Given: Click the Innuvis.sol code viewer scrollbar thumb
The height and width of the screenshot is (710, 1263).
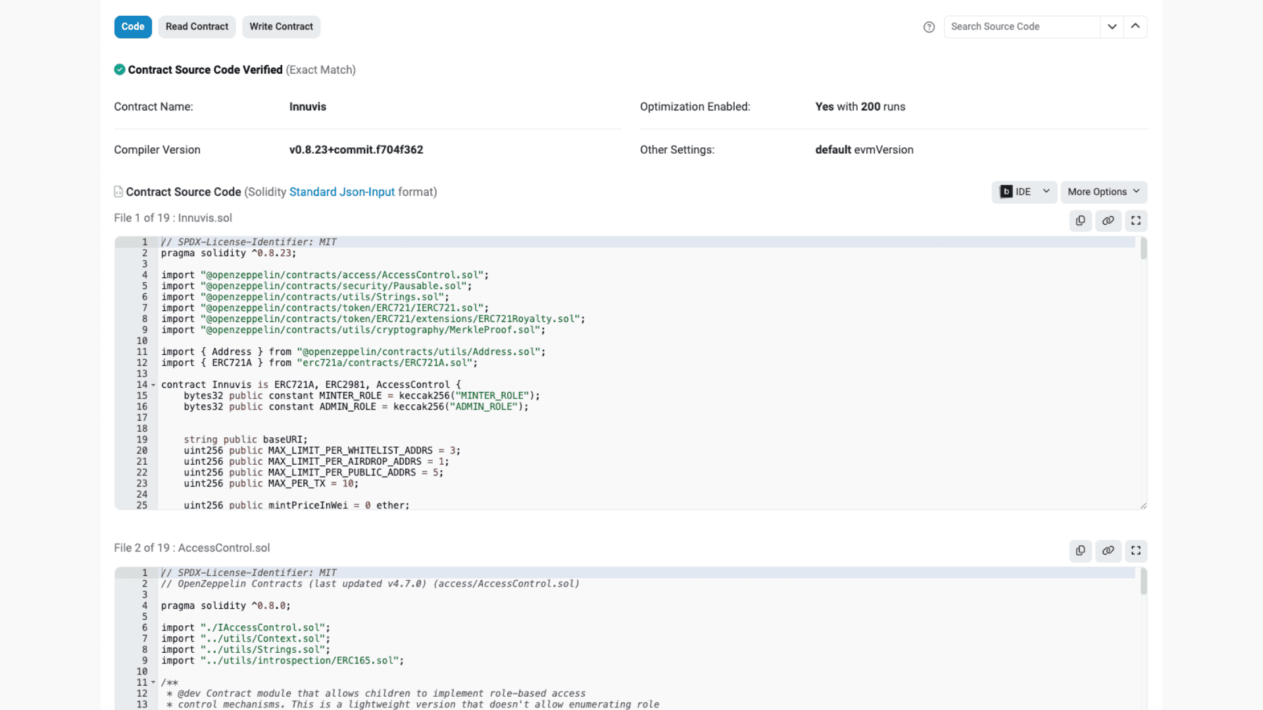Looking at the screenshot, I should tap(1143, 248).
